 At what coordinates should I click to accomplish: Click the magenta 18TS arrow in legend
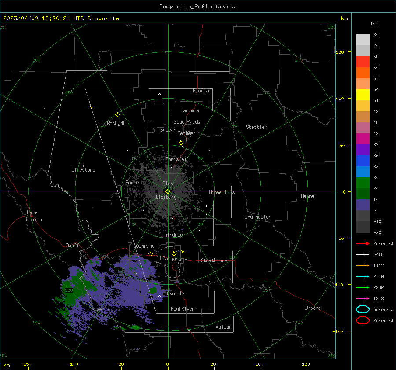[x=363, y=299]
